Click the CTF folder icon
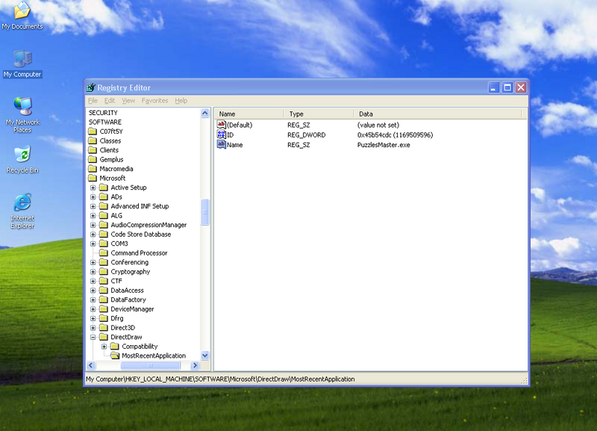This screenshot has width=597, height=431. coord(104,281)
